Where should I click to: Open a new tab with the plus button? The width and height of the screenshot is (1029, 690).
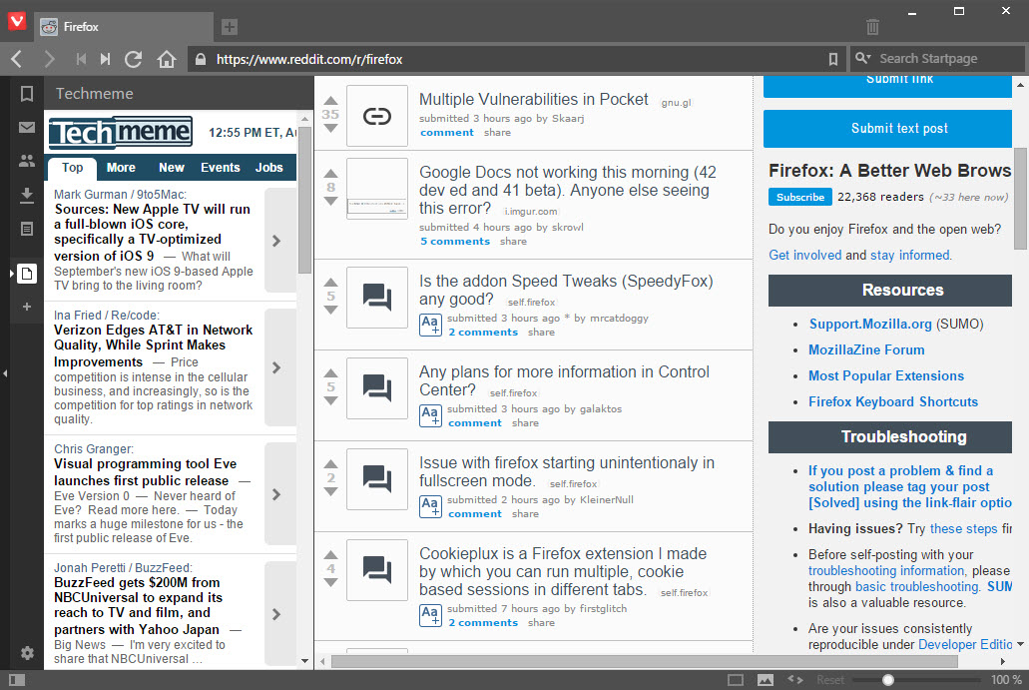tap(229, 27)
